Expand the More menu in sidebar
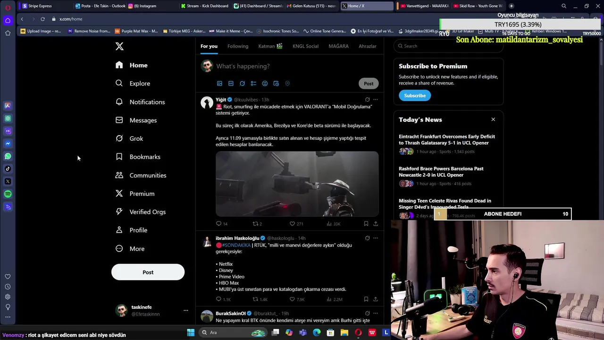This screenshot has width=604, height=340. tap(130, 248)
